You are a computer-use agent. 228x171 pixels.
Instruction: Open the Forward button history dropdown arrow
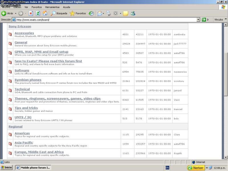click(26, 13)
